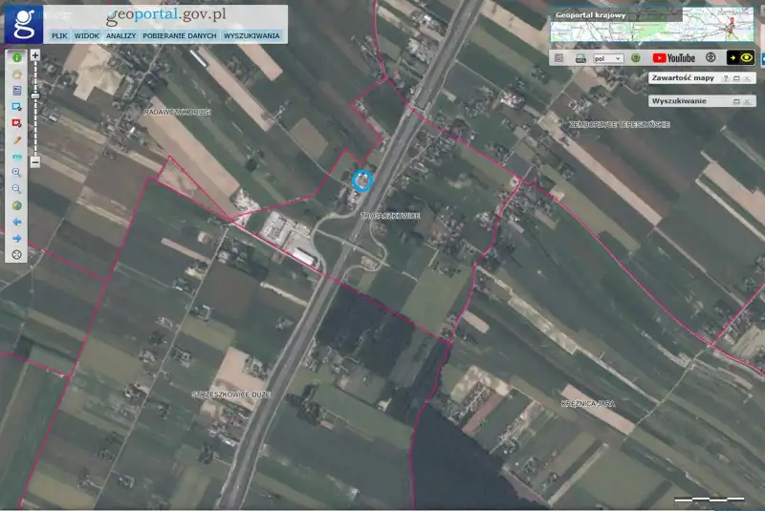Open the language dropdown showing pol
This screenshot has width=765, height=511.
tap(607, 58)
